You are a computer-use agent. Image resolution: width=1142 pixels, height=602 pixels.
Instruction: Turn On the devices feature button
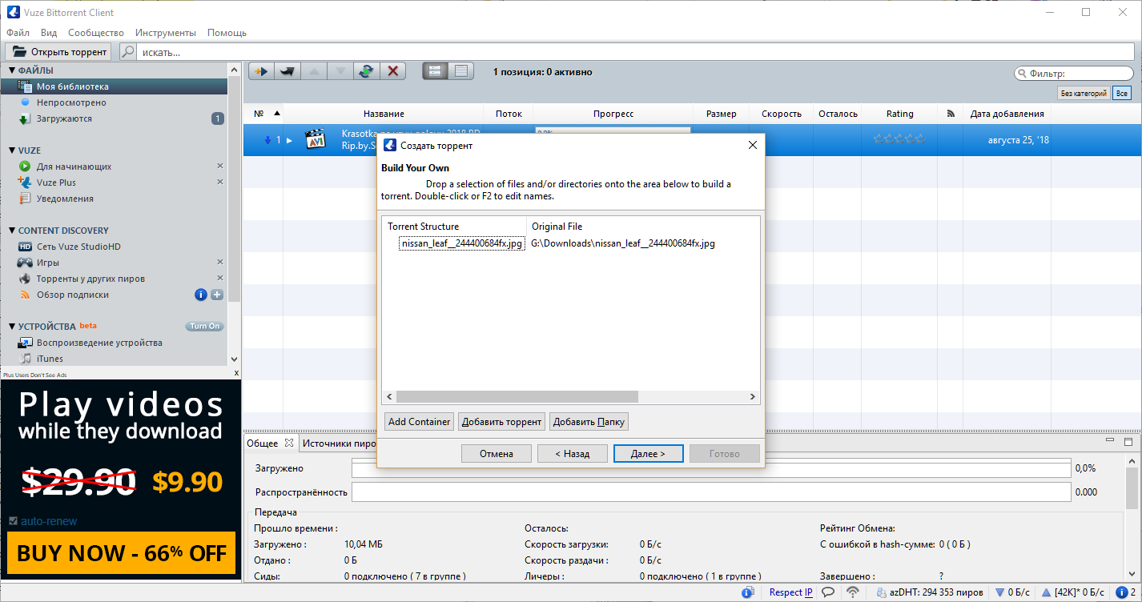coord(205,326)
